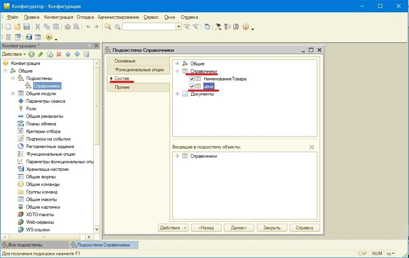Screen dimensions: 409x258
Task: Open the Конфигурация menu
Action: (59, 17)
